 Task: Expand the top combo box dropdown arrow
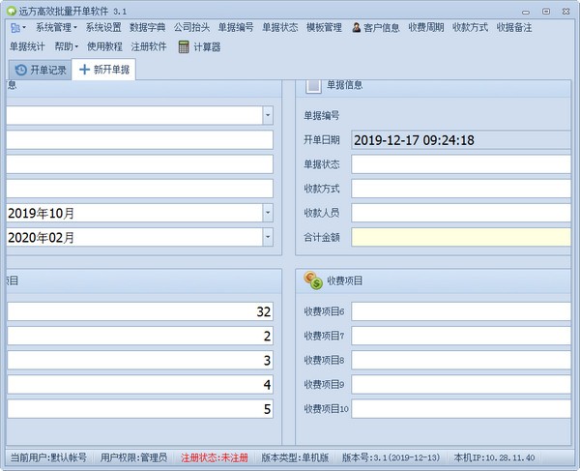click(x=268, y=115)
